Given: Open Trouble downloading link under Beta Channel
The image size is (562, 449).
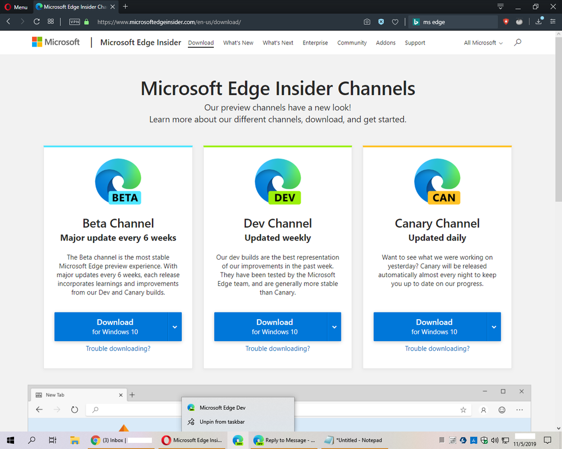Looking at the screenshot, I should (118, 348).
